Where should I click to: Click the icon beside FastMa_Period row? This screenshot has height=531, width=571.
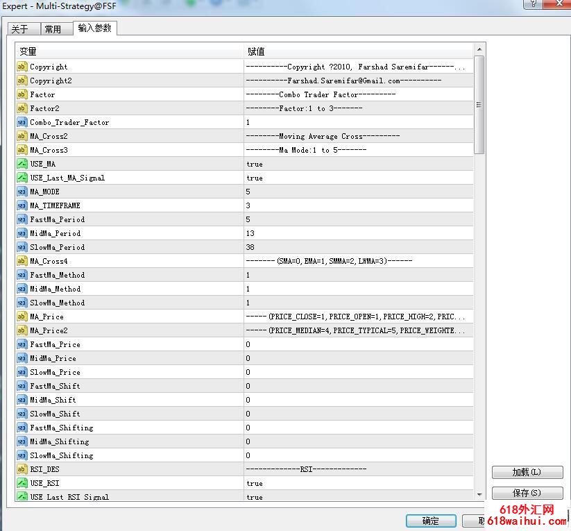point(22,219)
